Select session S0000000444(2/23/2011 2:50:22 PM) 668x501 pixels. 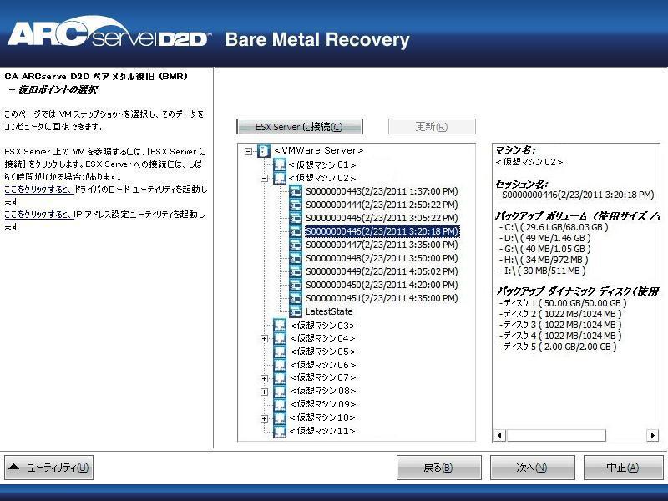click(382, 205)
